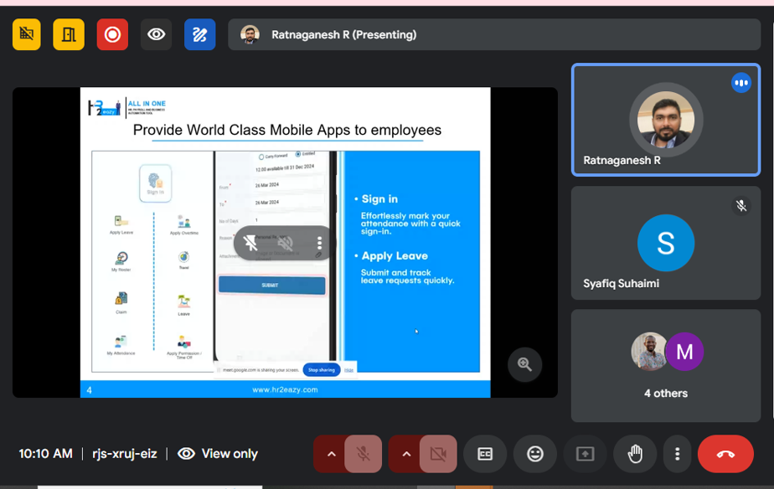
Task: Open more options three-dot menu
Action: pyautogui.click(x=677, y=454)
